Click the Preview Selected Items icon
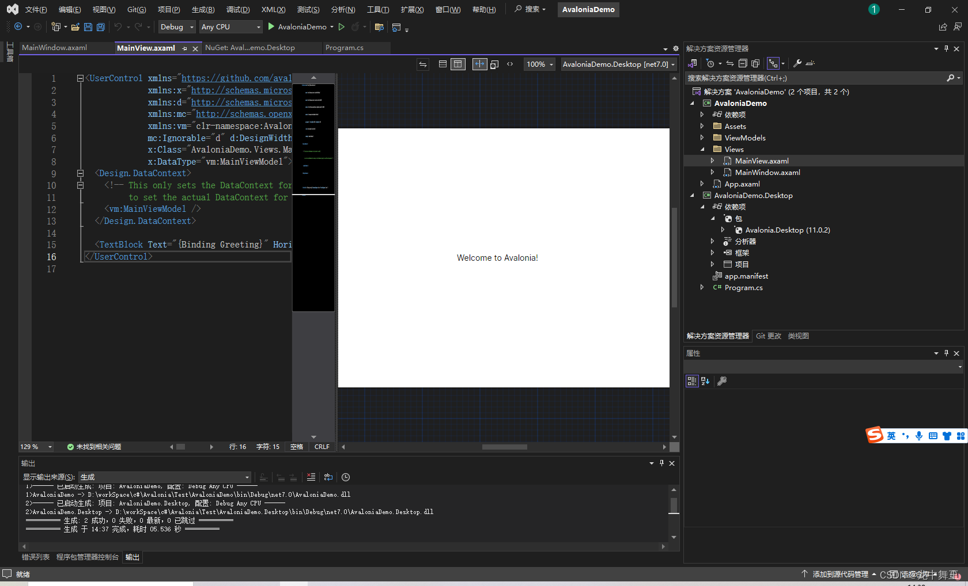Screen dimensions: 968x586 [810, 63]
